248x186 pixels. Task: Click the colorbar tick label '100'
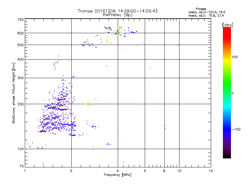(x=235, y=57)
